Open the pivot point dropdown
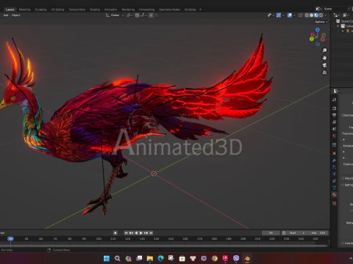This screenshot has height=264, width=353. tap(129, 15)
